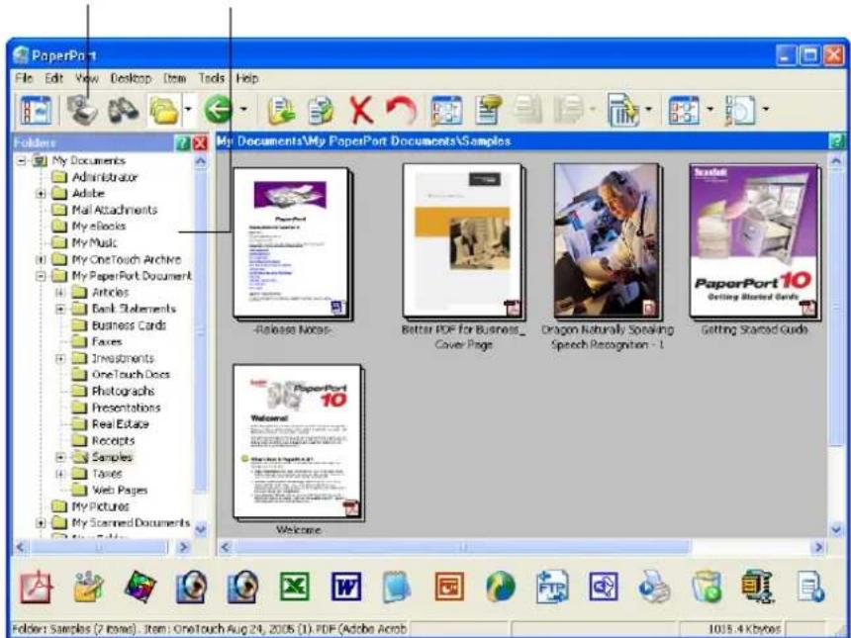Open dropdown next to columns-with-arrow toolbar icon
This screenshot has width=851, height=638.
[648, 109]
